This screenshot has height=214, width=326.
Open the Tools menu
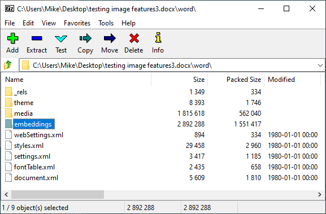[x=106, y=23]
